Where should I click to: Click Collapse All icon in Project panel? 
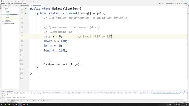[14, 5]
